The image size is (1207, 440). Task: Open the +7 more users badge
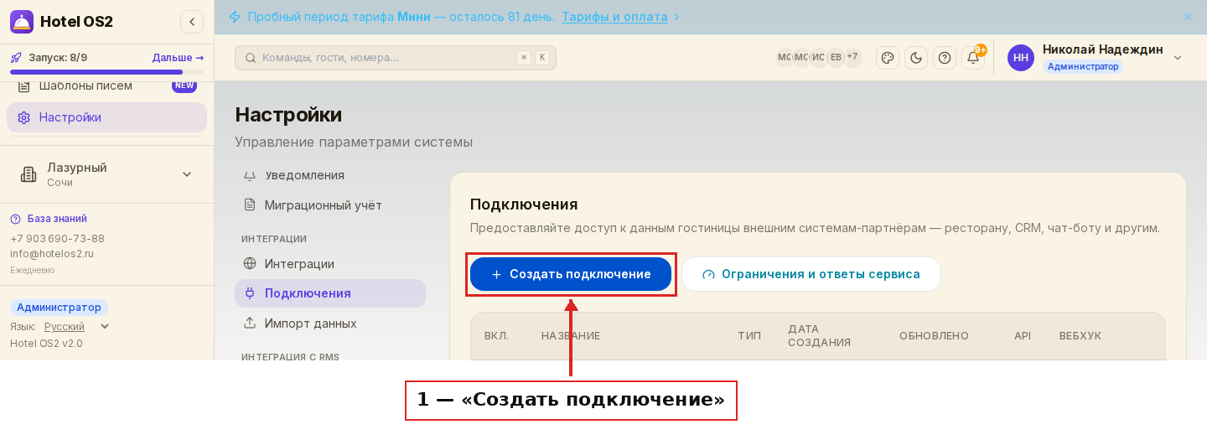click(x=852, y=57)
